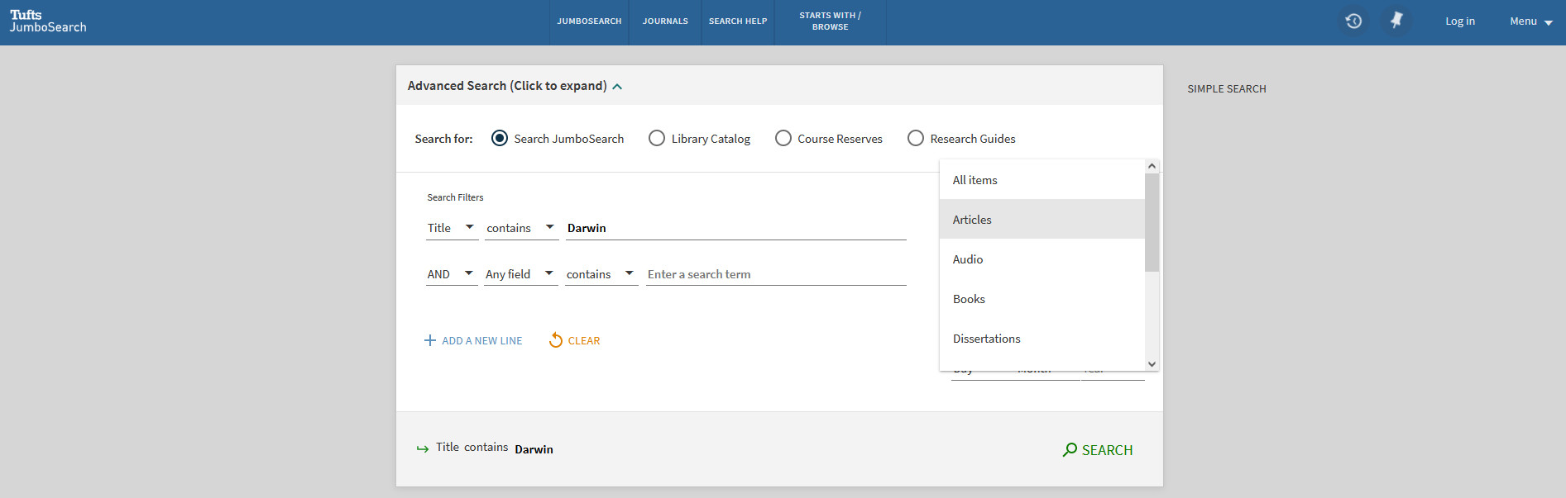Image resolution: width=1566 pixels, height=498 pixels.
Task: Choose Audio in resource type list
Action: click(1042, 259)
